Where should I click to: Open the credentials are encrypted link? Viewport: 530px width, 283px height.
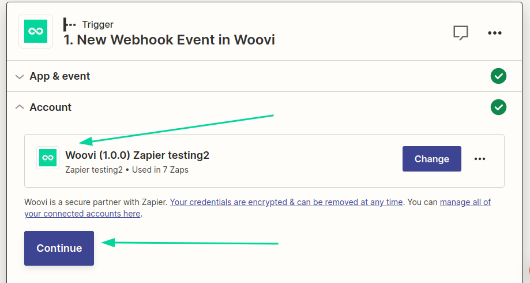[x=286, y=202]
